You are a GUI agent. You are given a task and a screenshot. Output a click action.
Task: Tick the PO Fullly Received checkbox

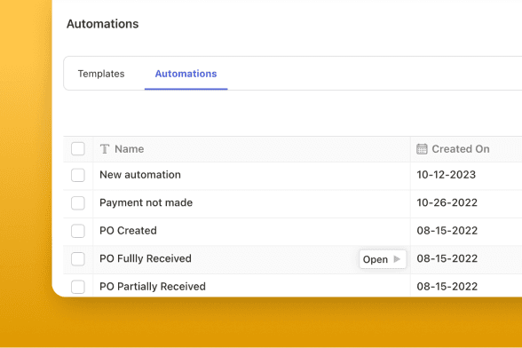(x=78, y=258)
